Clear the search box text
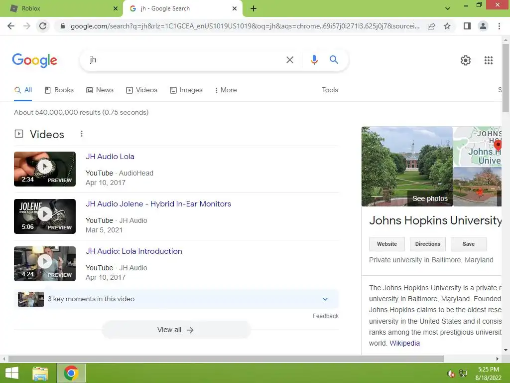510x383 pixels. pyautogui.click(x=289, y=60)
